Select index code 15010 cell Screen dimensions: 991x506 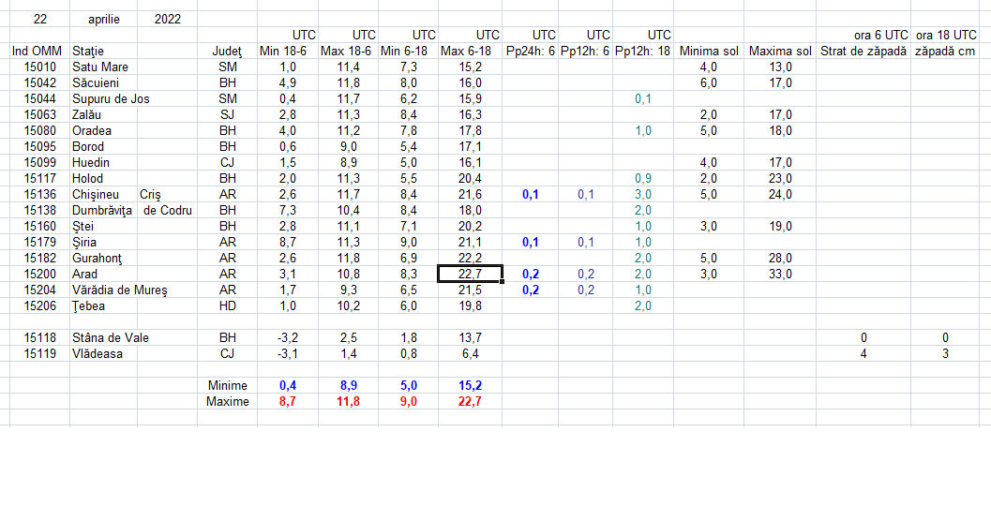point(39,67)
